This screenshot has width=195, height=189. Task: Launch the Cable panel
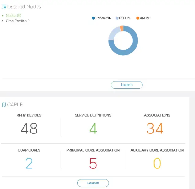click(93, 183)
